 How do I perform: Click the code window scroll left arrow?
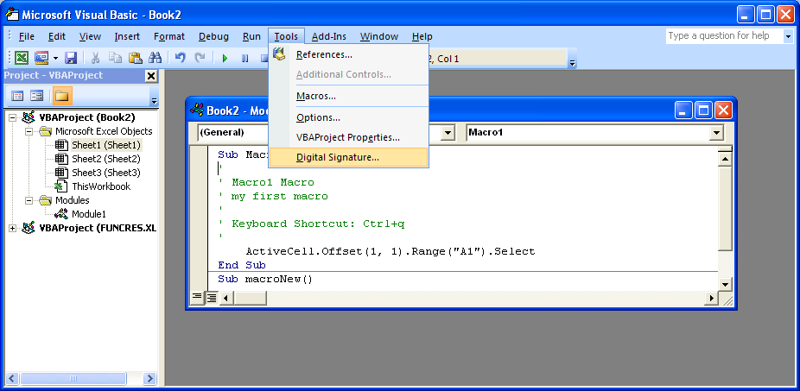coord(225,297)
